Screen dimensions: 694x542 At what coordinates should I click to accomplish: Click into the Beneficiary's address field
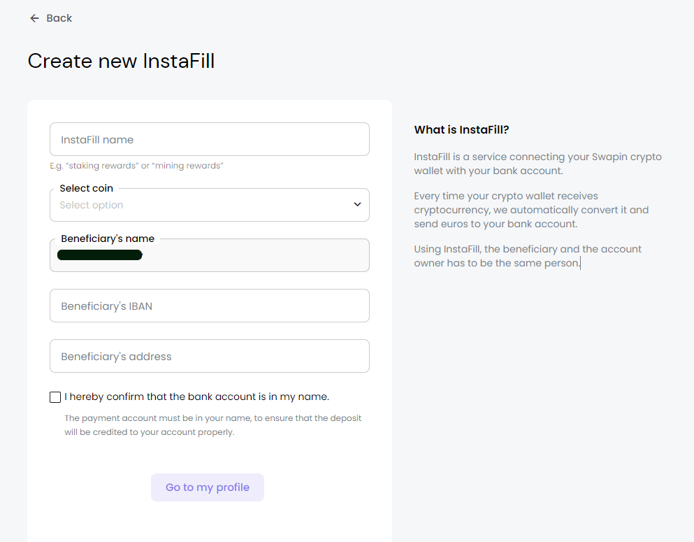210,356
